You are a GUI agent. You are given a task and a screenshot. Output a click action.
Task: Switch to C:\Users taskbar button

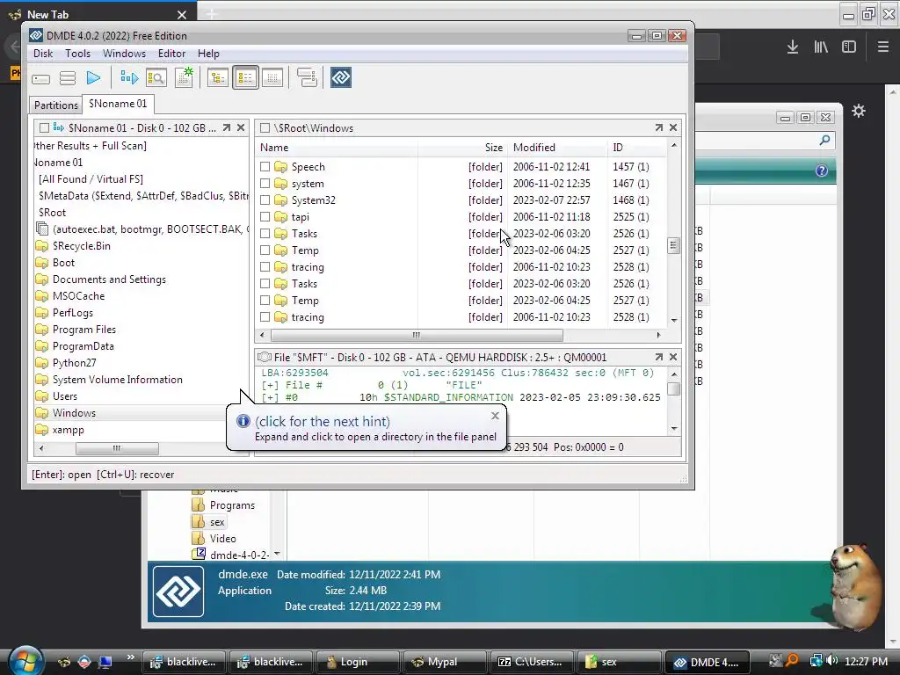(530, 662)
